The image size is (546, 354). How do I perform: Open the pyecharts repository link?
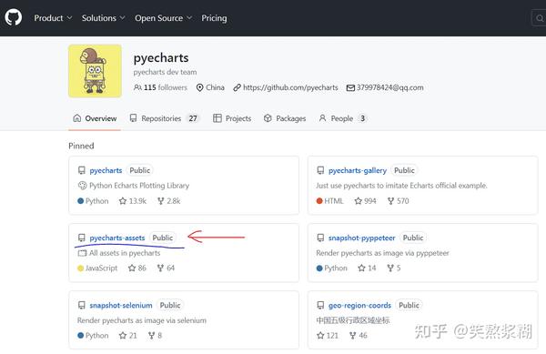tap(106, 170)
